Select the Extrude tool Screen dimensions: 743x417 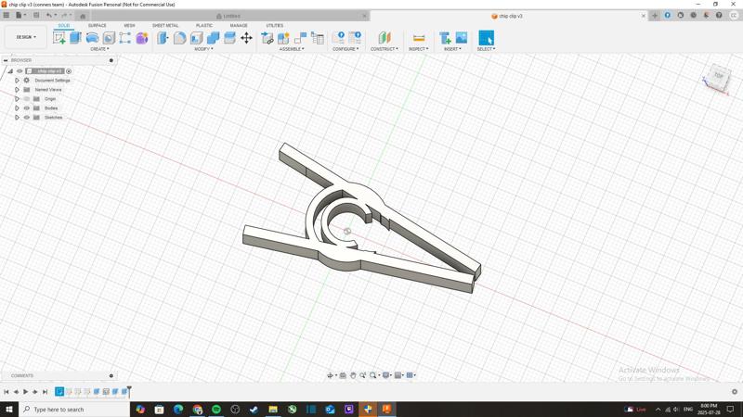75,38
